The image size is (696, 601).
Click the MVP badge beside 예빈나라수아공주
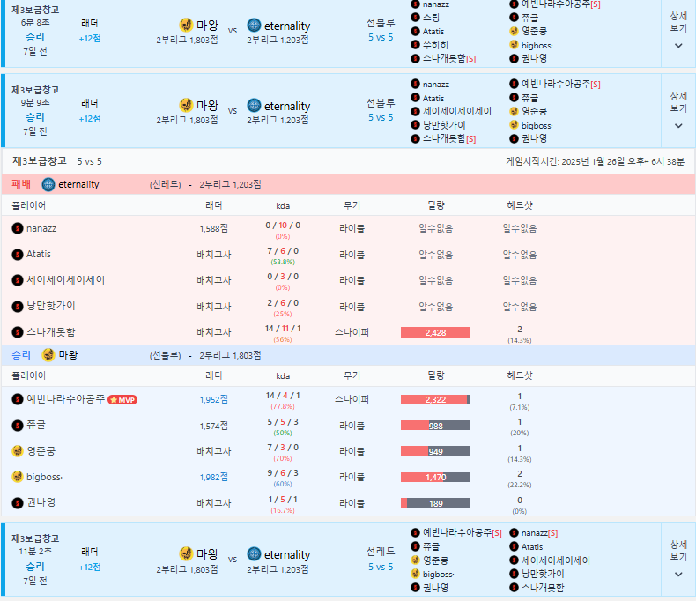click(122, 399)
